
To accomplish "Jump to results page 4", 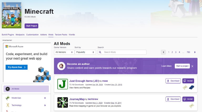I will [x=179, y=52].
